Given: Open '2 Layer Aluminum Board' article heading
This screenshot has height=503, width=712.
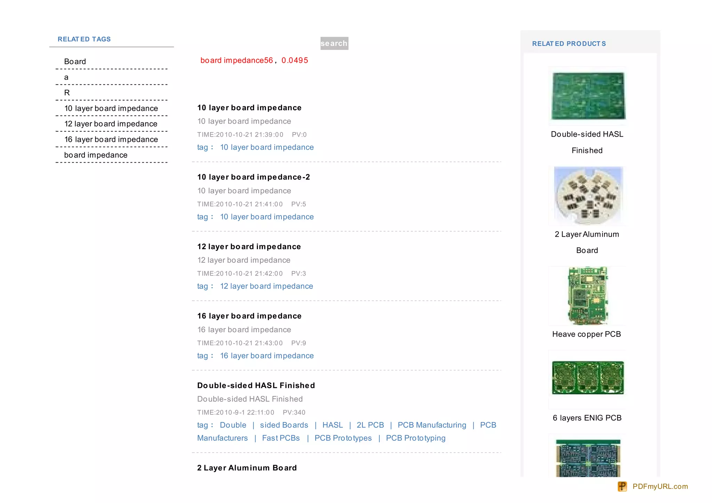Looking at the screenshot, I should [x=247, y=468].
